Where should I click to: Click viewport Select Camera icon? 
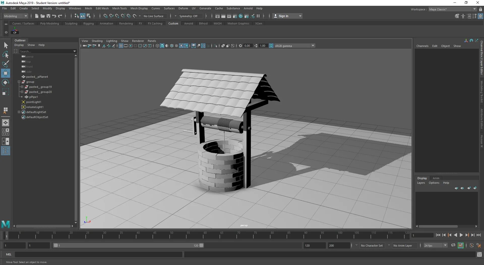pos(84,46)
